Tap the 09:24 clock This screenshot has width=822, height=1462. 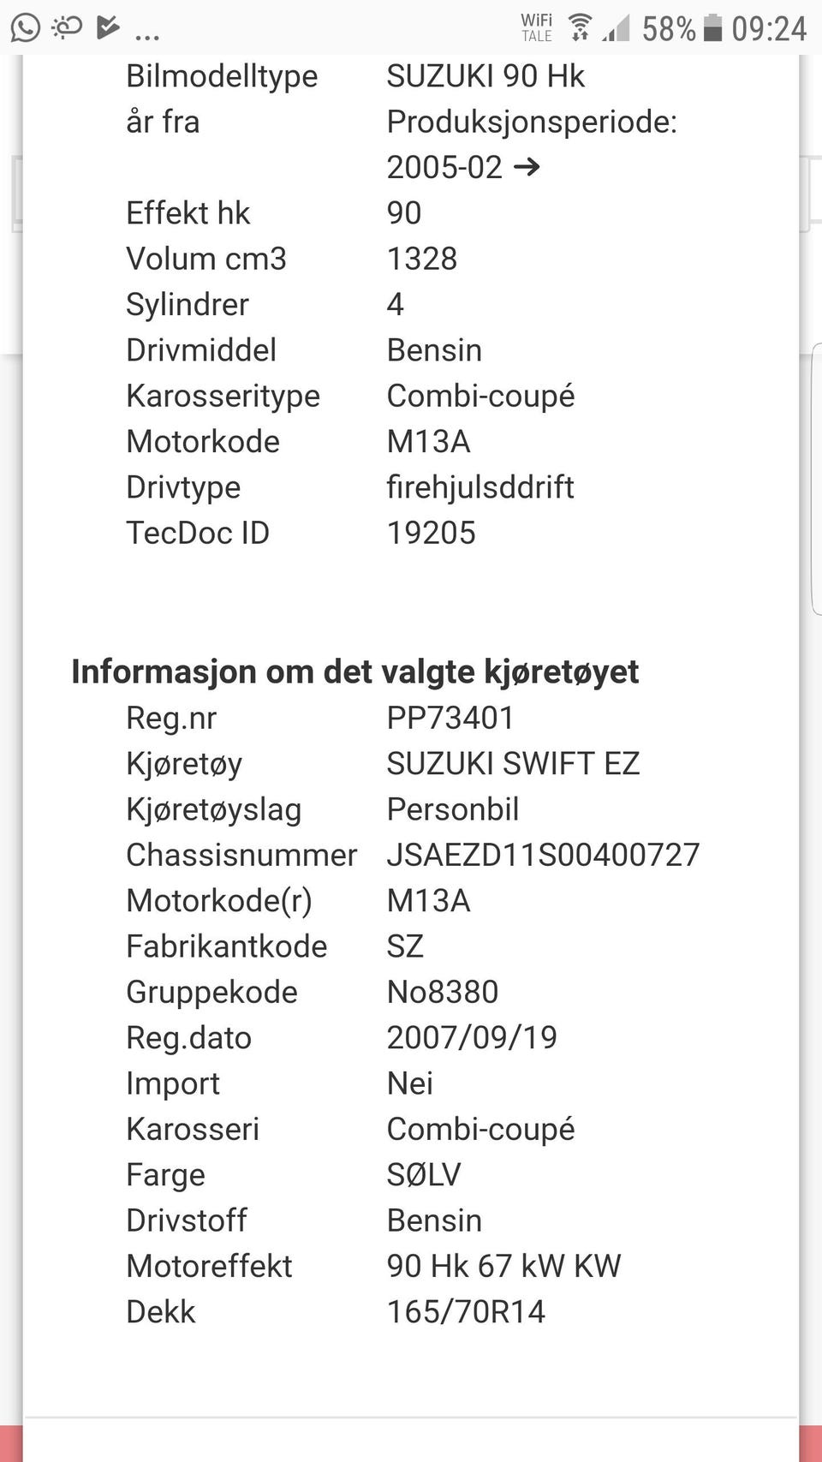[x=769, y=28]
